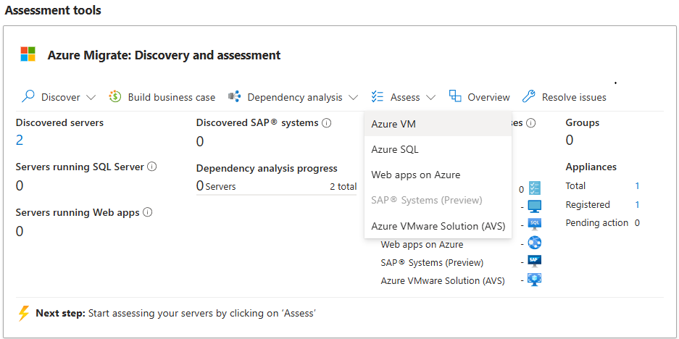Image resolution: width=679 pixels, height=339 pixels.
Task: Choose Web apps on Azure menu option
Action: 438,175
